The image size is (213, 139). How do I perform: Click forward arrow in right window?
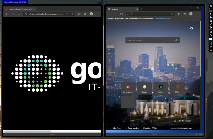tap(115, 14)
